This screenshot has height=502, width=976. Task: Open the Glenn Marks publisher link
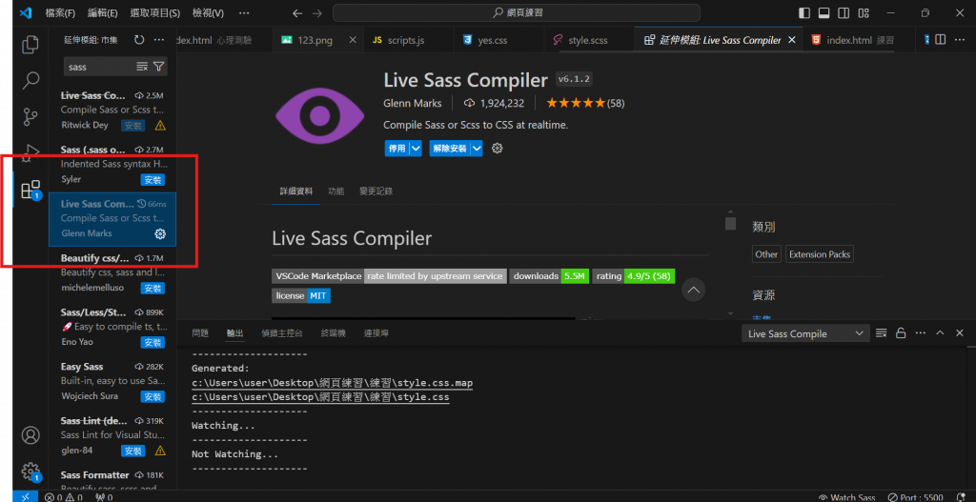pos(413,103)
